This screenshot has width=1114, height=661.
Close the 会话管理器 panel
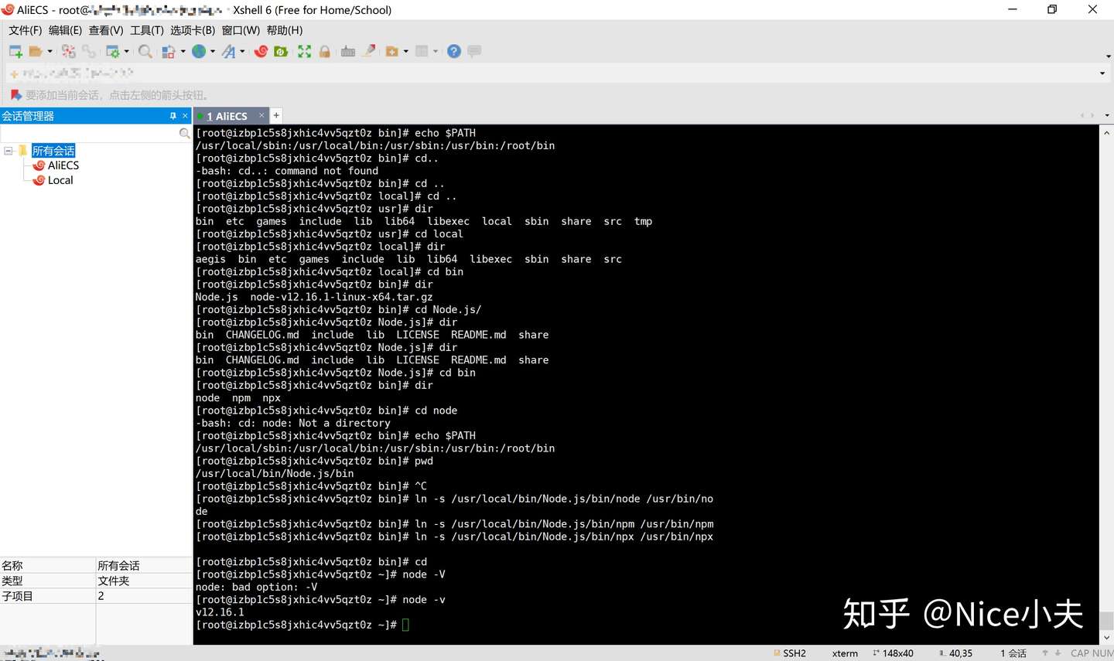185,116
